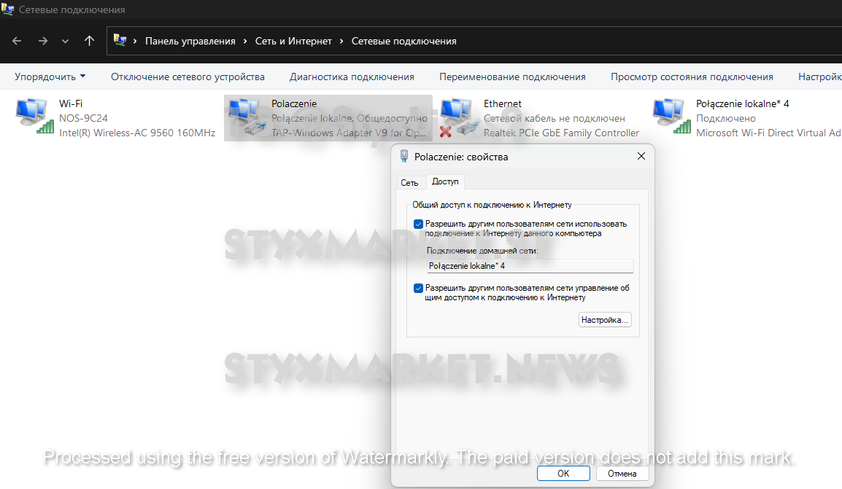Select the Ethernet adapter icon
Viewport: 842px width, 489px height.
point(459,117)
